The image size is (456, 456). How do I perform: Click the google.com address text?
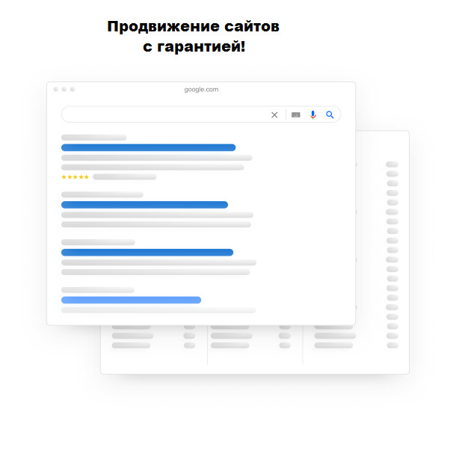[201, 90]
